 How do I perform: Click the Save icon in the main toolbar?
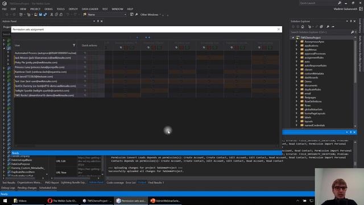[x=40, y=14]
